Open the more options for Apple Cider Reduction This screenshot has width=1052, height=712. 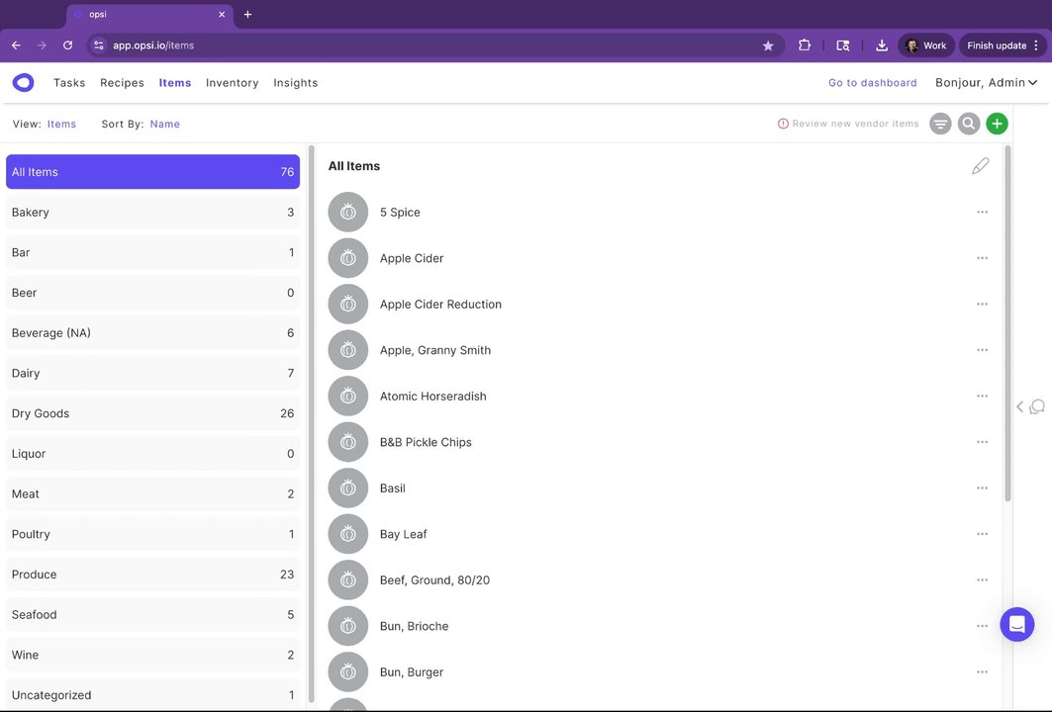click(982, 304)
